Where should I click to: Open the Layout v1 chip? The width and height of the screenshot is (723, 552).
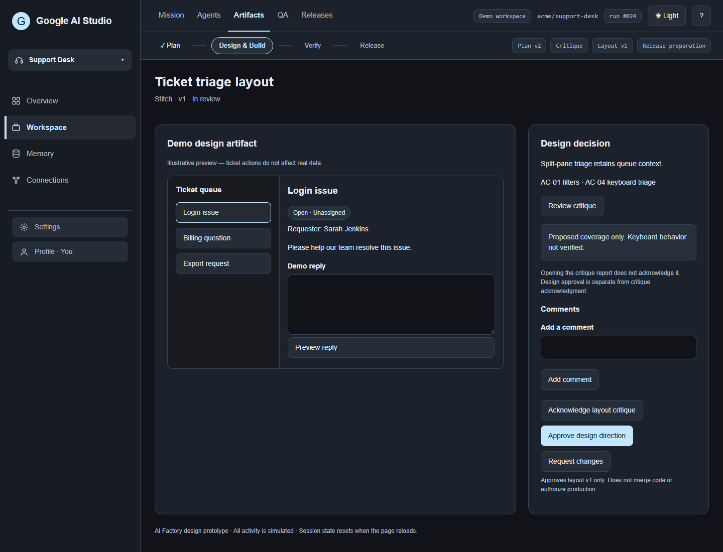[613, 46]
